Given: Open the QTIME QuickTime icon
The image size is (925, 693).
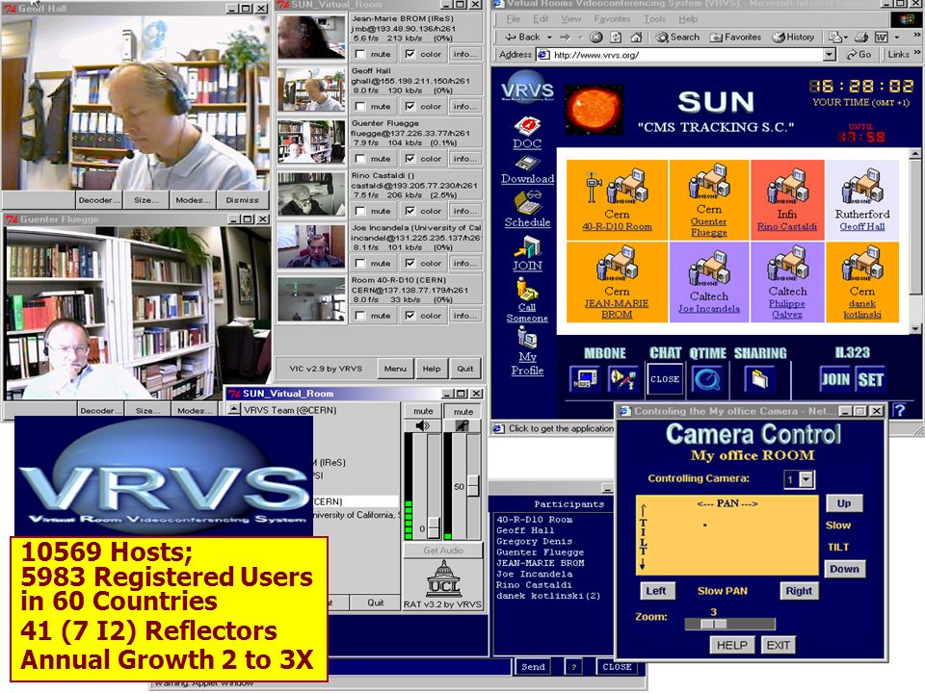Looking at the screenshot, I should click(x=706, y=379).
